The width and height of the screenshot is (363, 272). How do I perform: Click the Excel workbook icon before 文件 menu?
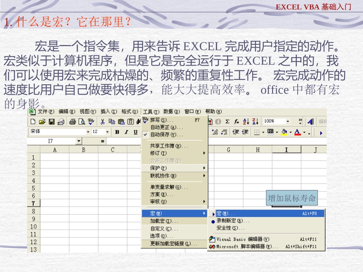coord(32,112)
